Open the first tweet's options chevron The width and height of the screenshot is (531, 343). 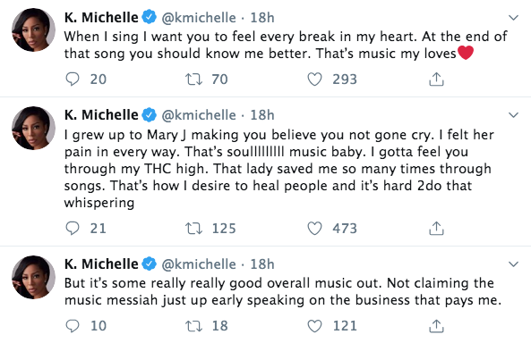click(513, 18)
